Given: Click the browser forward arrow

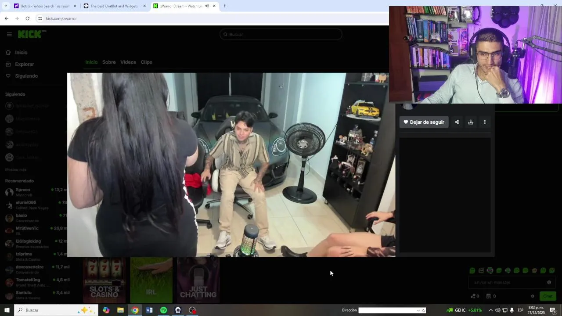Looking at the screenshot, I should (x=17, y=18).
